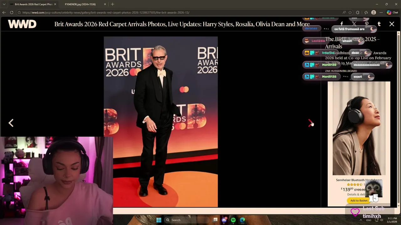Screen dimensions: 401x225
Task: Click the taskbar Search box
Action: click(186, 220)
